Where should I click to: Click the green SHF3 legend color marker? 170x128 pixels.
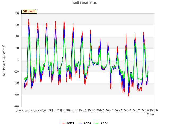tap(97, 123)
